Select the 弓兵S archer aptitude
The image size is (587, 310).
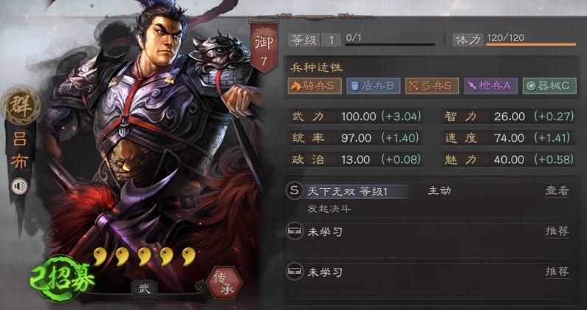coord(432,86)
